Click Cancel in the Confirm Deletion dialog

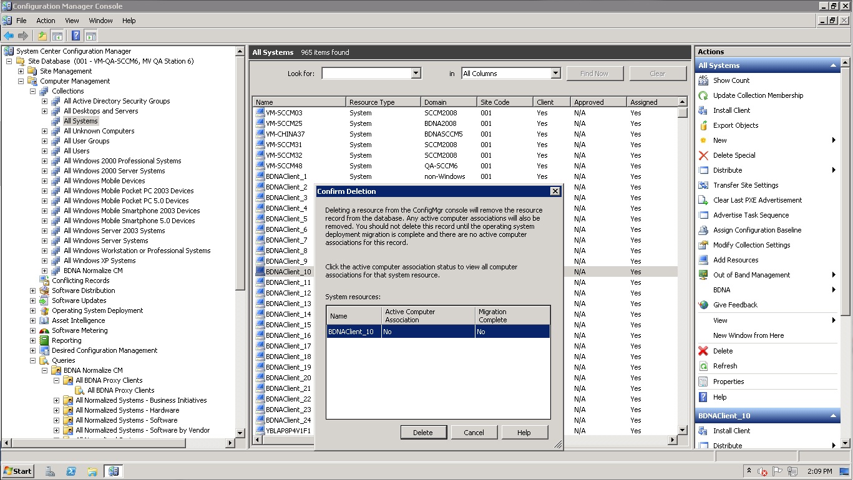coord(474,433)
